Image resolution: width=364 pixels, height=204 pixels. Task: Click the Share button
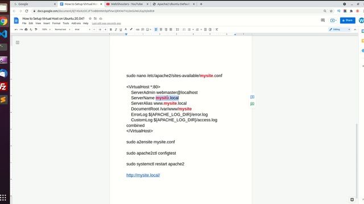tap(348, 20)
